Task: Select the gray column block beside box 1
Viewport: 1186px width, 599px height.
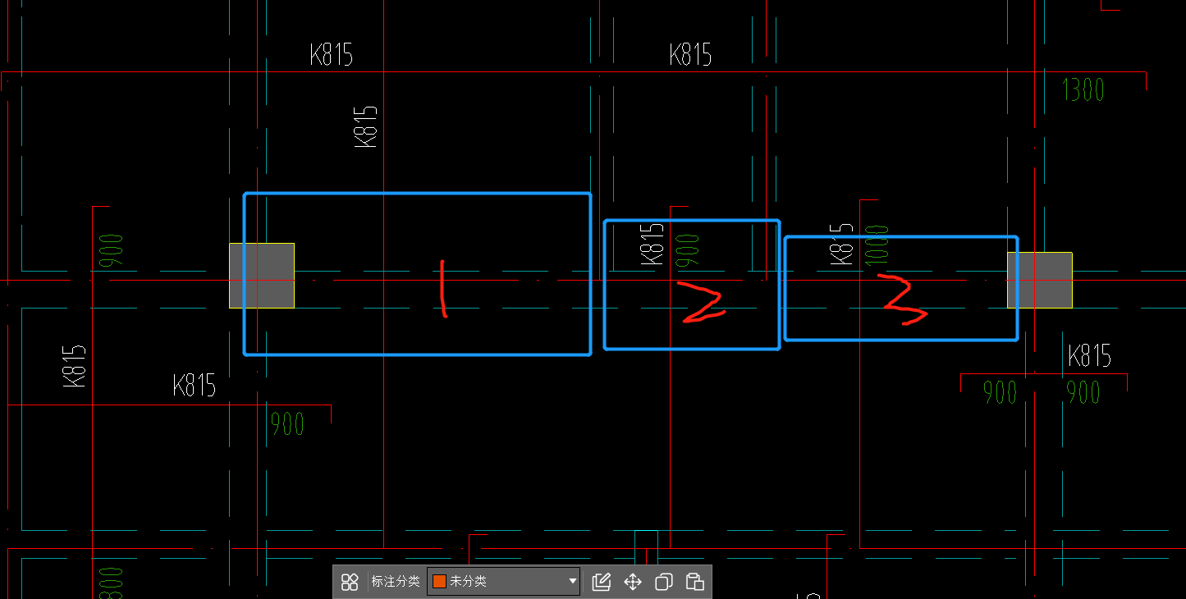Action: tap(262, 276)
